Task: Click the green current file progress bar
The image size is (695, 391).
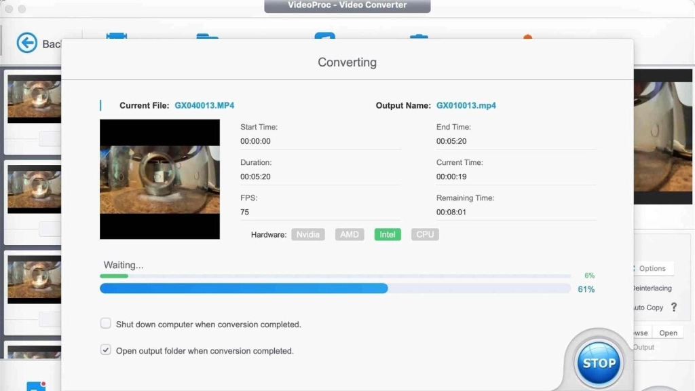Action: click(335, 276)
